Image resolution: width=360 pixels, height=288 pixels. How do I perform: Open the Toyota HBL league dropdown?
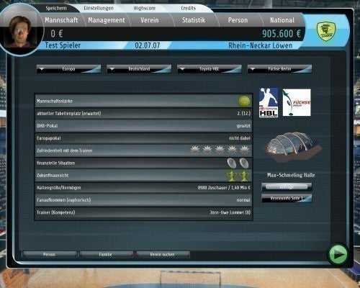[x=210, y=69]
